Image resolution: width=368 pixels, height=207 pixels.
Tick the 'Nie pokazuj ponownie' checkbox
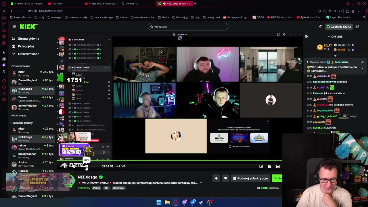(x=230, y=146)
